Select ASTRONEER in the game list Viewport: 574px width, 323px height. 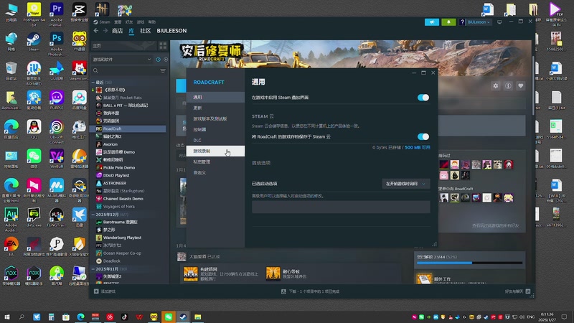tap(128, 183)
